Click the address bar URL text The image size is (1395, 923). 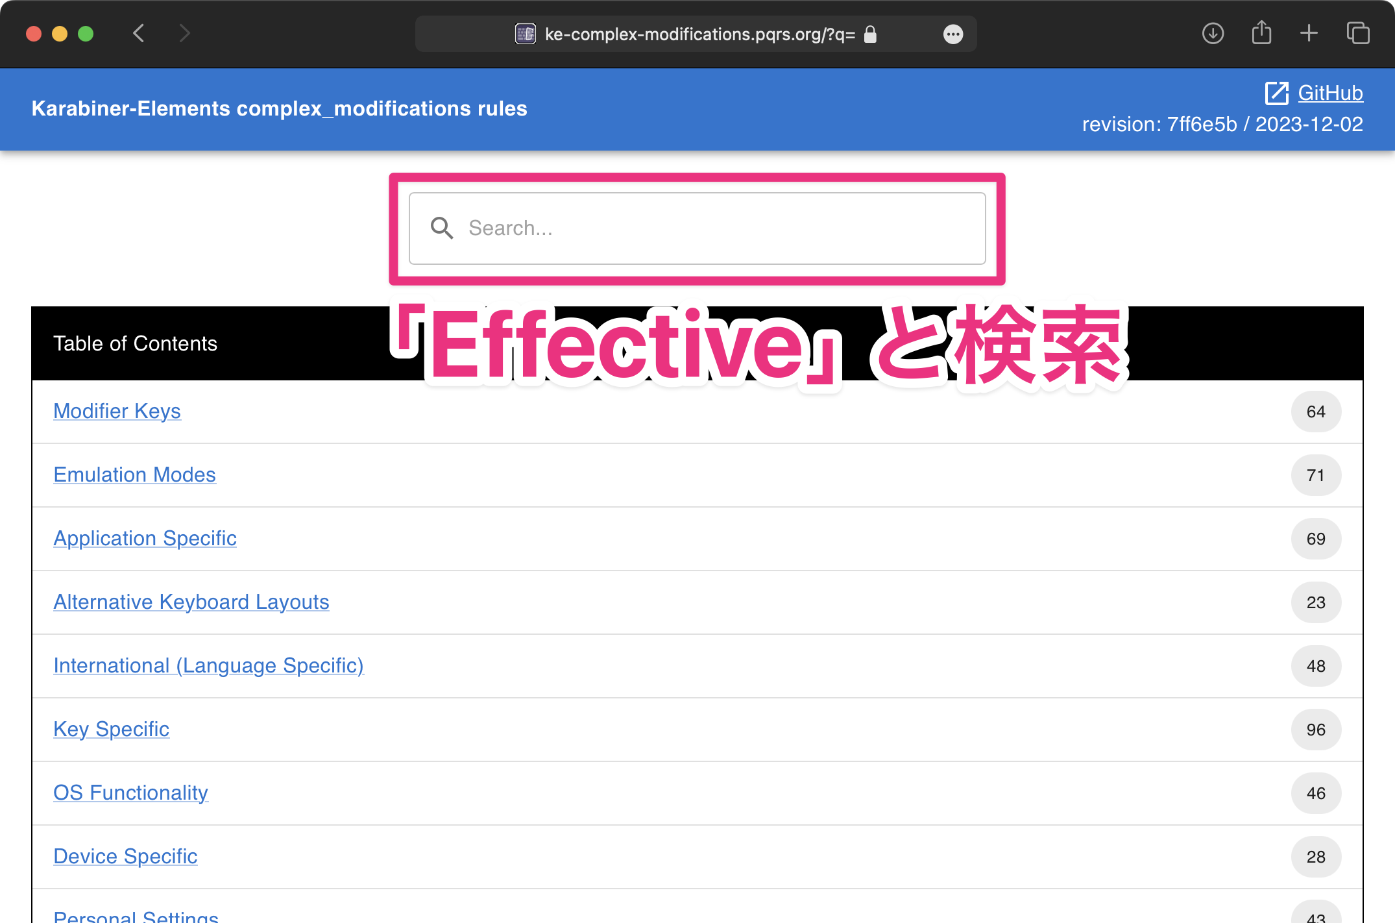coord(699,34)
